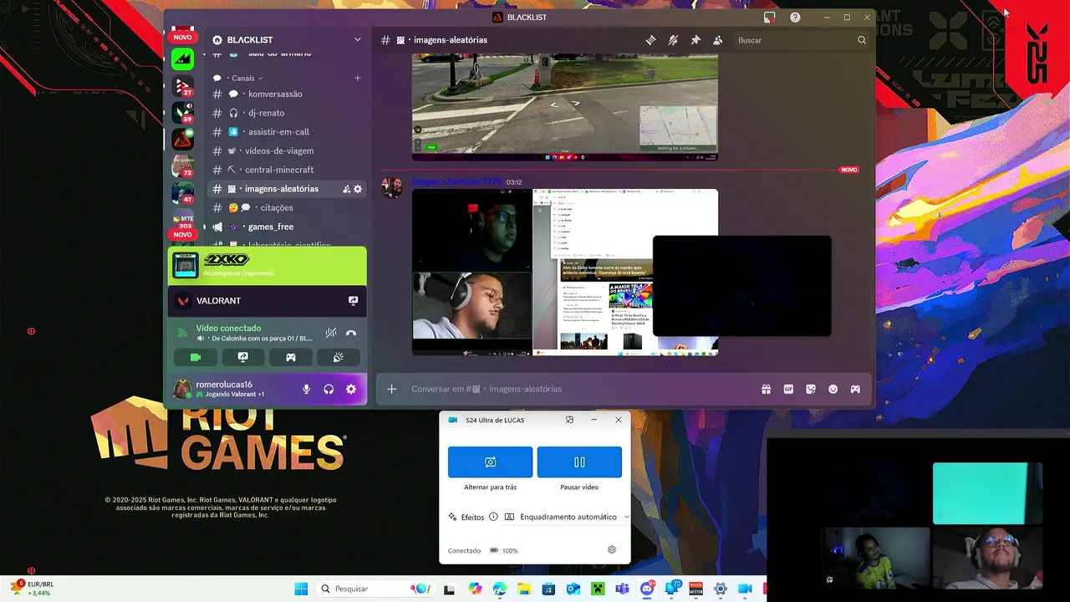Send a gift with gift icon
Image resolution: width=1070 pixels, height=602 pixels.
(766, 389)
